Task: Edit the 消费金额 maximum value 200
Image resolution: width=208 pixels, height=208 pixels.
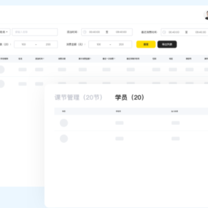Action: pos(121,44)
